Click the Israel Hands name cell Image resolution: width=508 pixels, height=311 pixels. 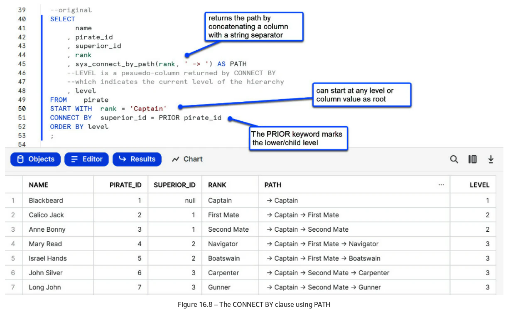coord(58,258)
